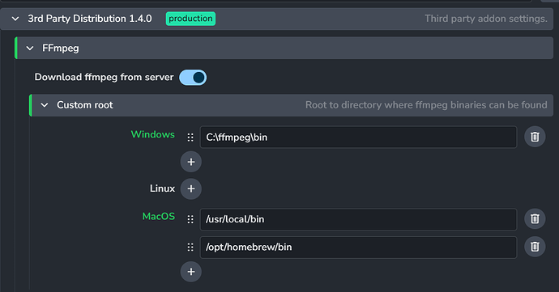Edit the /opt/homebrew/bin path field

tap(358, 248)
